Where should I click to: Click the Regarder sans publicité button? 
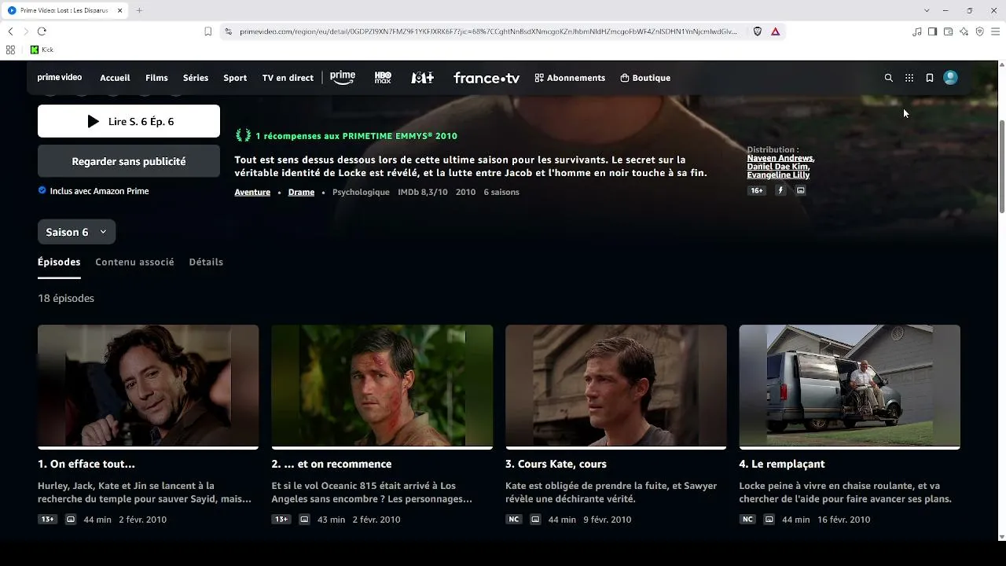coord(129,161)
